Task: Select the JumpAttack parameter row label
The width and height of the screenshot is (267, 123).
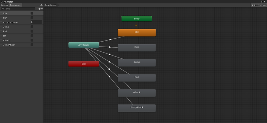Action: [x=9, y=45]
